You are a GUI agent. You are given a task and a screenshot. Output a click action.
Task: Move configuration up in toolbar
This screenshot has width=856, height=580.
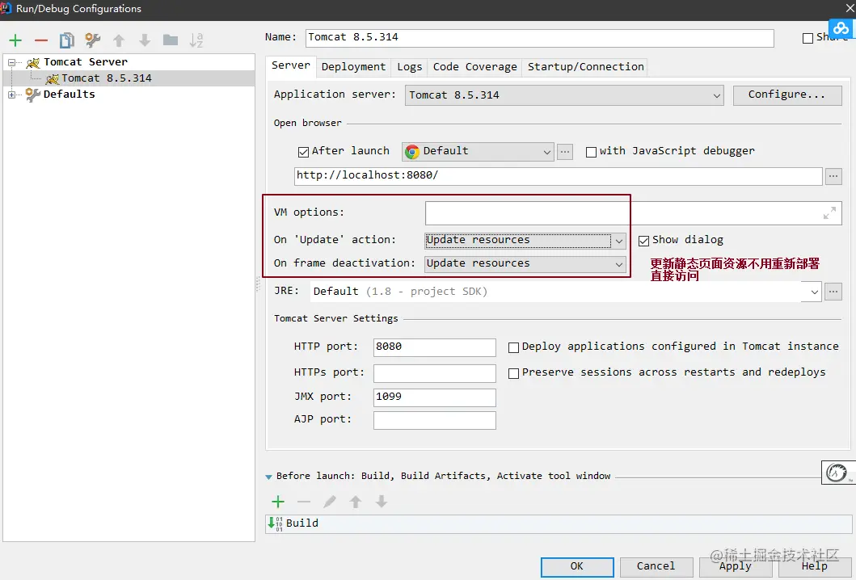[x=119, y=40]
